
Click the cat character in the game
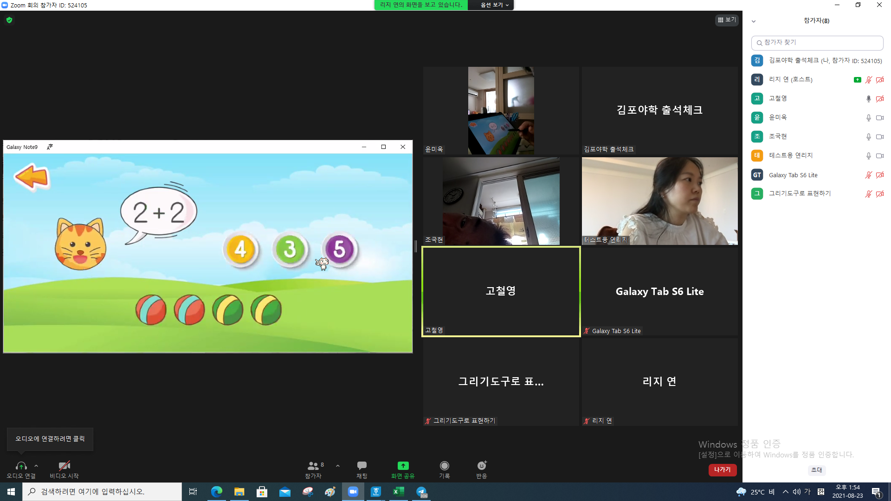[80, 244]
